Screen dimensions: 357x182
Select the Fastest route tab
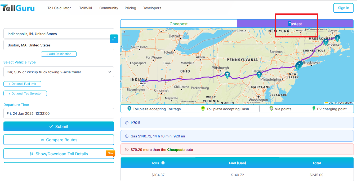click(295, 24)
